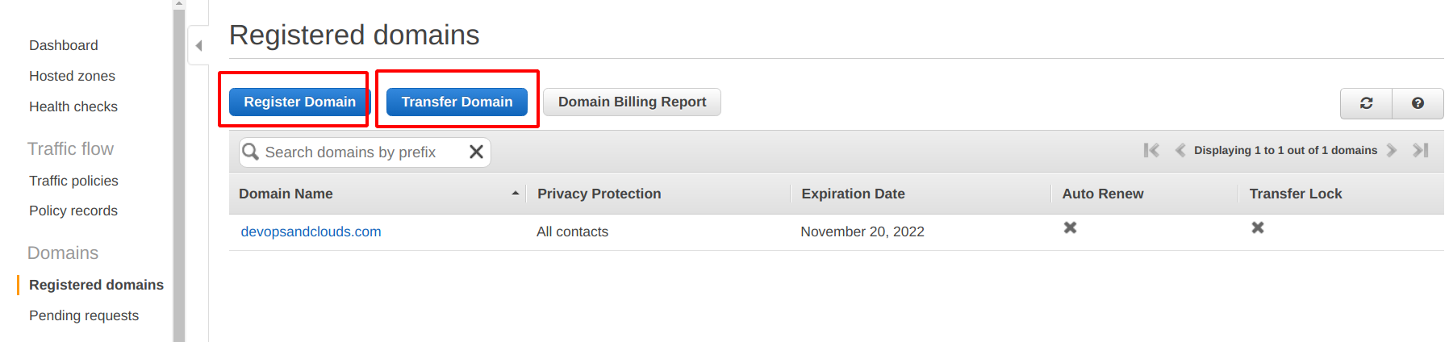Go to previous page of domains
The image size is (1449, 342).
click(1180, 150)
